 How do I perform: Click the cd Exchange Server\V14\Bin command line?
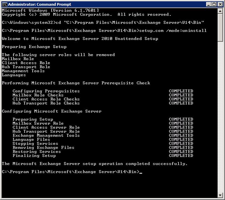coord(103,23)
